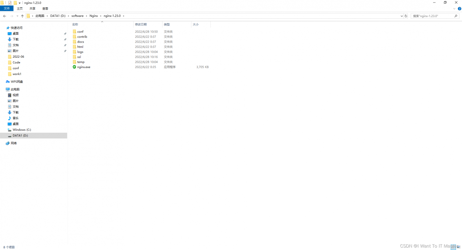This screenshot has height=250, width=462.
Task: Open the 查看 ribbon tab
Action: (45, 8)
